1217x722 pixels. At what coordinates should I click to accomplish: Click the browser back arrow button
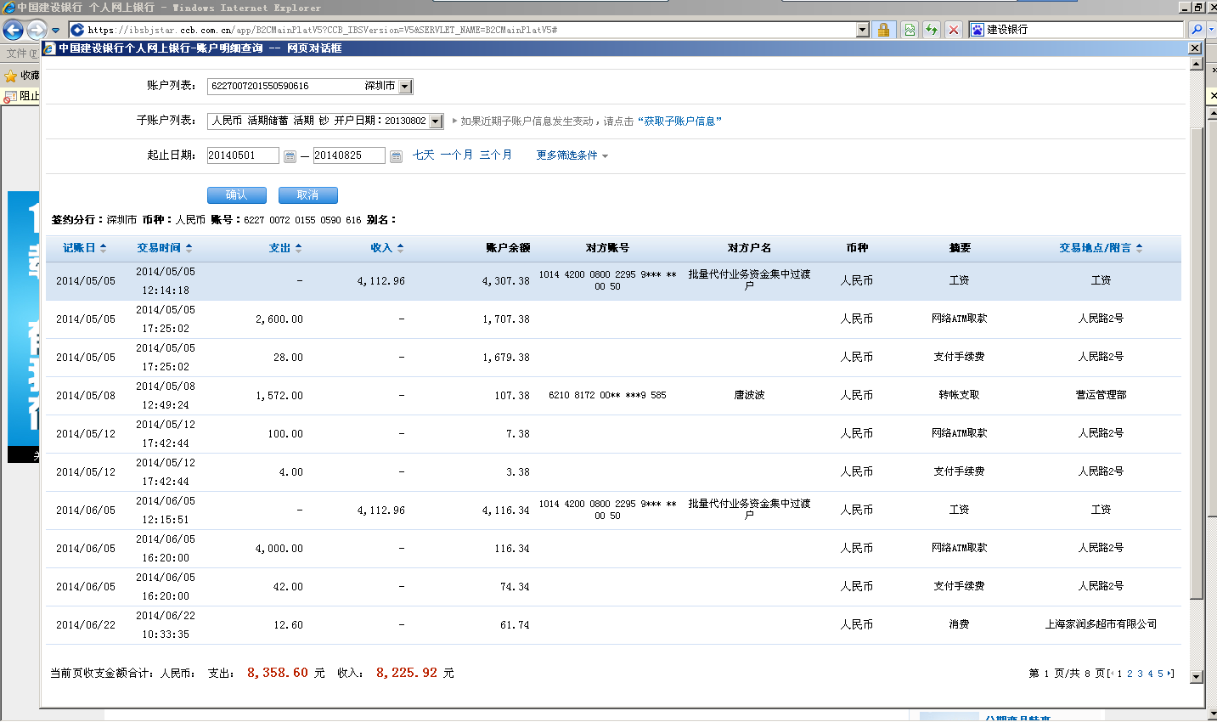pos(13,30)
